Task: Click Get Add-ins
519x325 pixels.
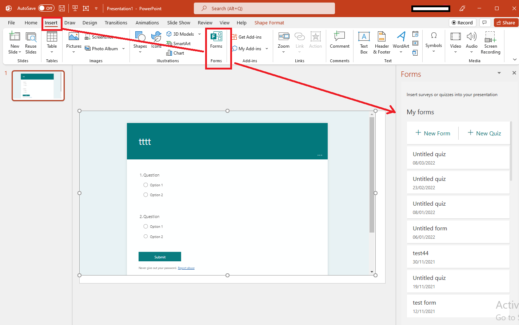Action: tap(247, 37)
